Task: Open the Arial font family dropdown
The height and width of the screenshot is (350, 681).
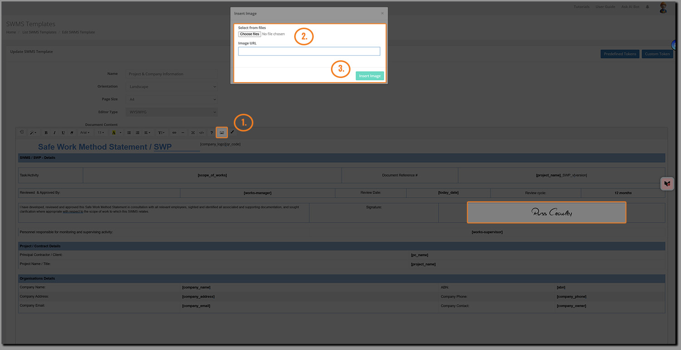Action: pyautogui.click(x=85, y=133)
